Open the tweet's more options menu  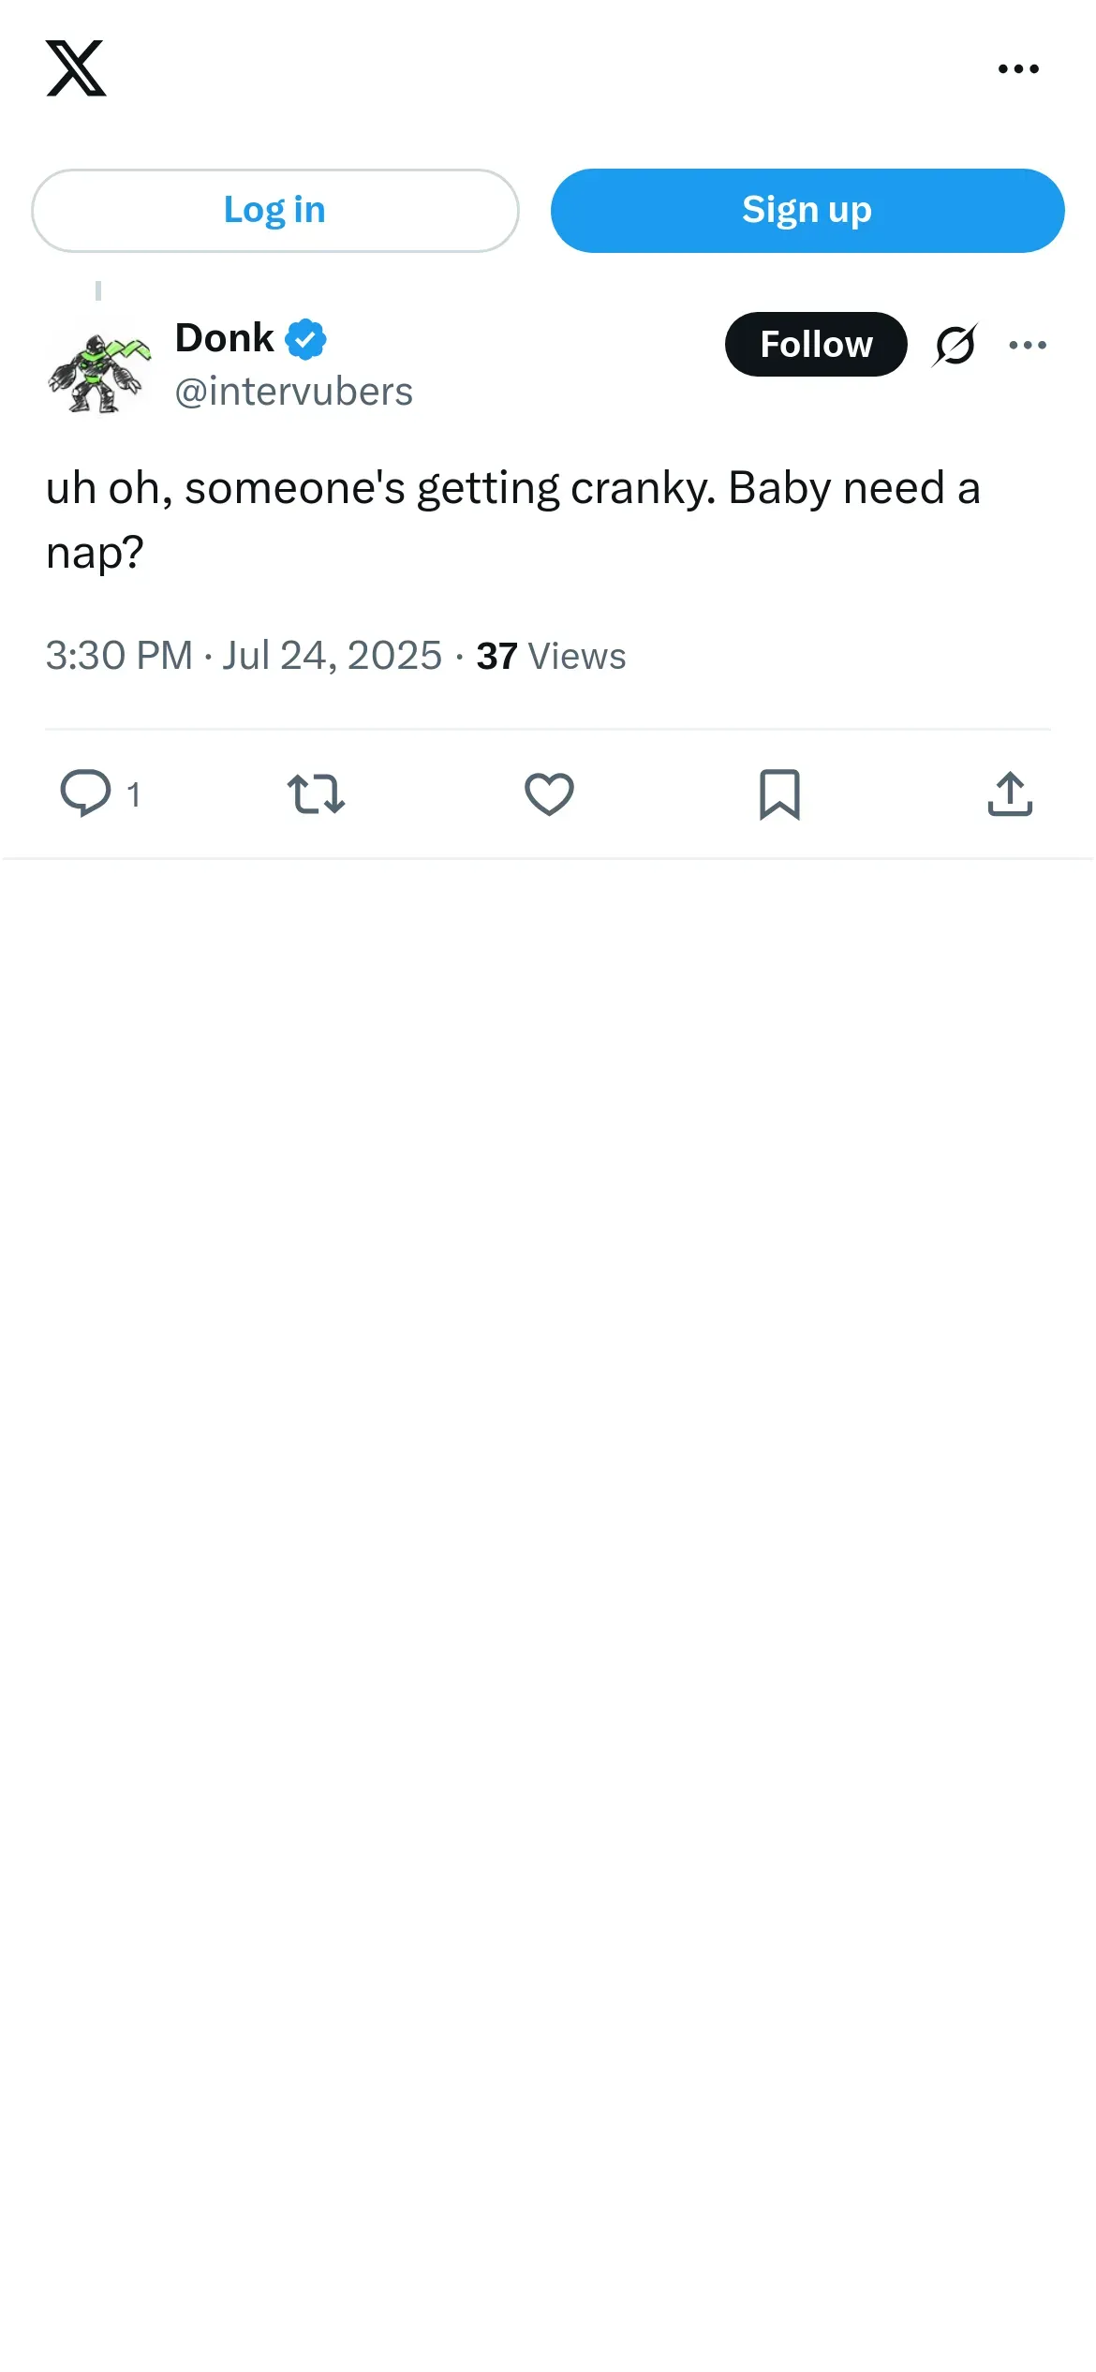point(1028,345)
